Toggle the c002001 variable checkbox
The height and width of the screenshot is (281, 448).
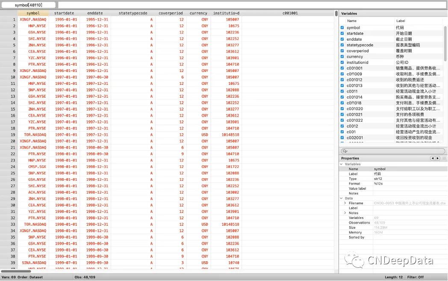(x=342, y=138)
